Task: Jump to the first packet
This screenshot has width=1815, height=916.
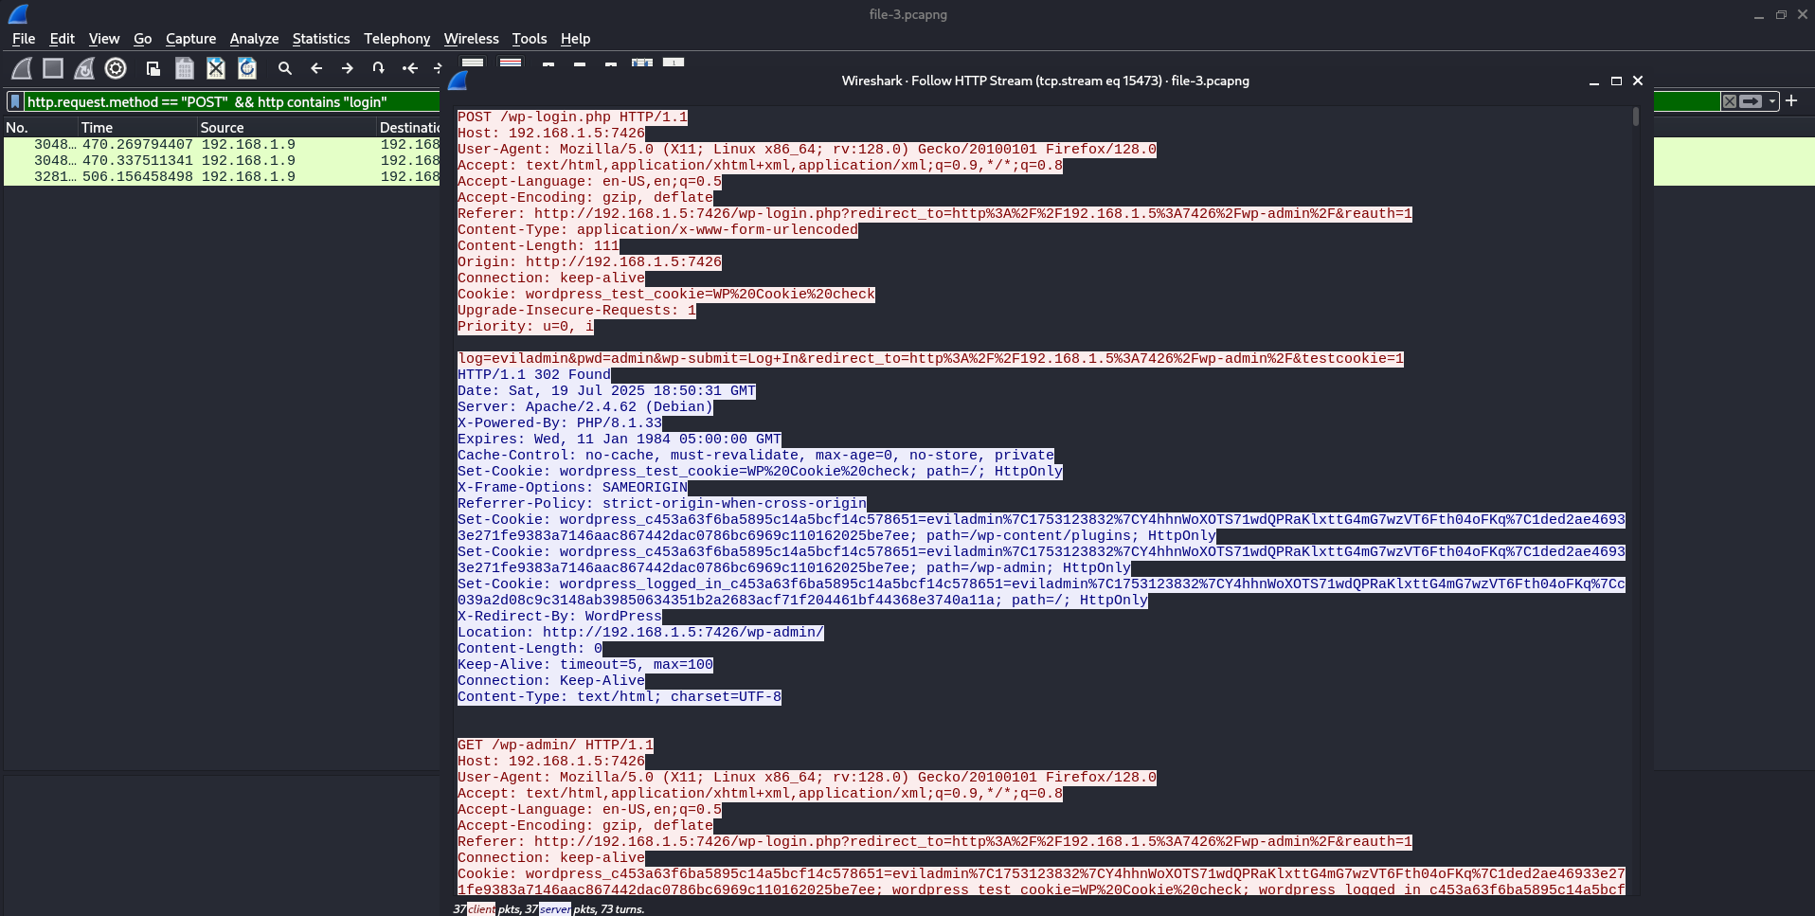Action: coord(409,68)
